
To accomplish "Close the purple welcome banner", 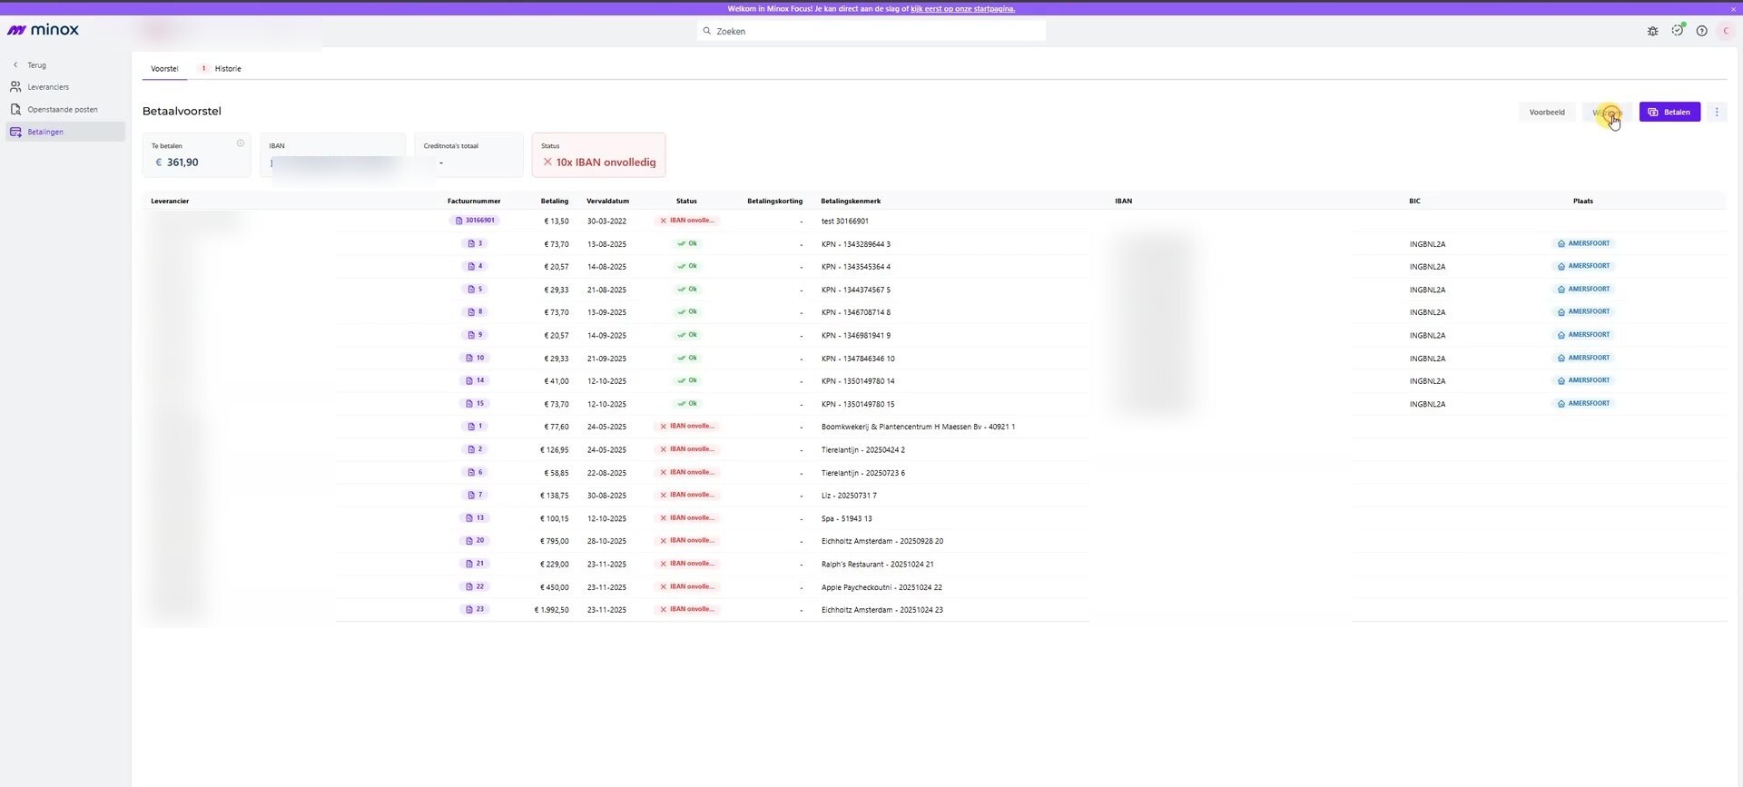I will coord(1733,9).
